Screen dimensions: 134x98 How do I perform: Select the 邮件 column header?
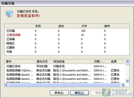coord(114,26)
